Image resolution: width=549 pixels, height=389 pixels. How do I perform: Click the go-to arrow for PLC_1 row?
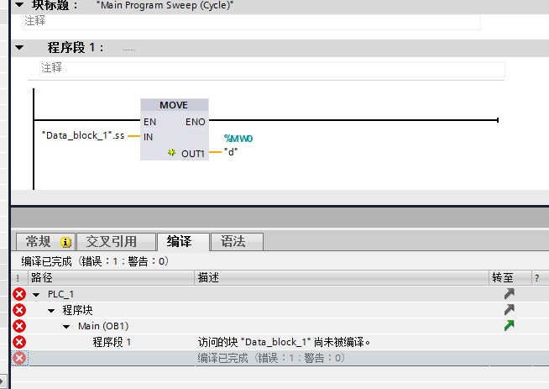click(510, 294)
